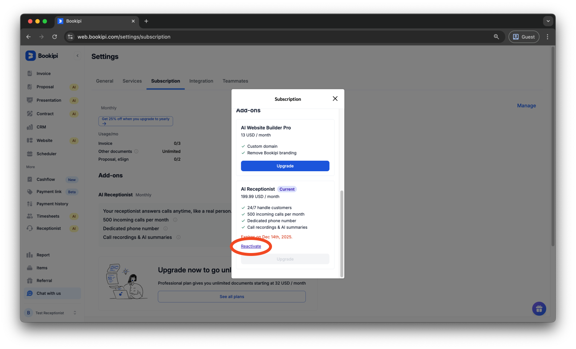Viewport: 576px width, 349px height.
Task: Open the Scheduler sidebar icon
Action: pos(30,154)
